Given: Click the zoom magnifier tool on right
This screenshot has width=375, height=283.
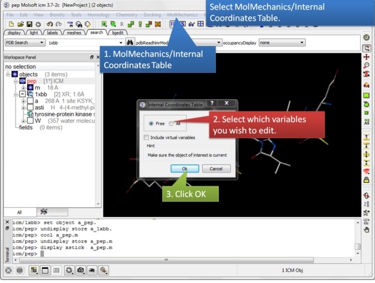Looking at the screenshot, I should tap(367, 66).
